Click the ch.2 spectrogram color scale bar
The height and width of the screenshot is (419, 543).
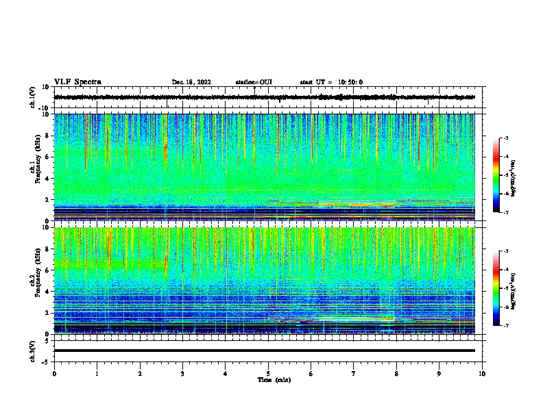pyautogui.click(x=496, y=288)
